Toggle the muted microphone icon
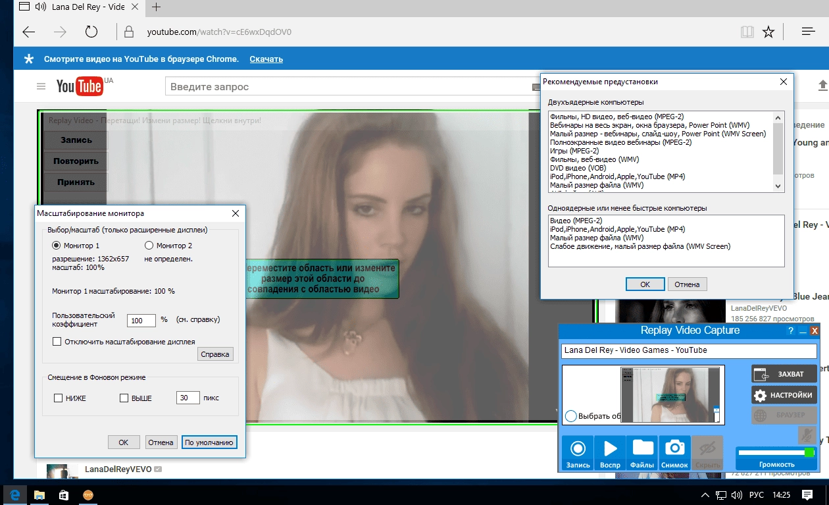829x505 pixels. [807, 435]
